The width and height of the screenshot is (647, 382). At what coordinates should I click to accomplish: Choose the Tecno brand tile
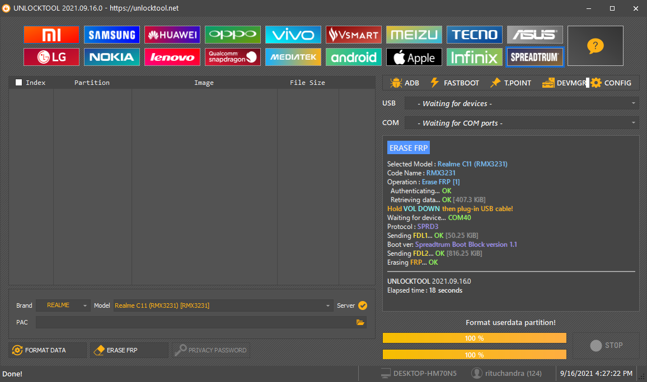(x=475, y=35)
